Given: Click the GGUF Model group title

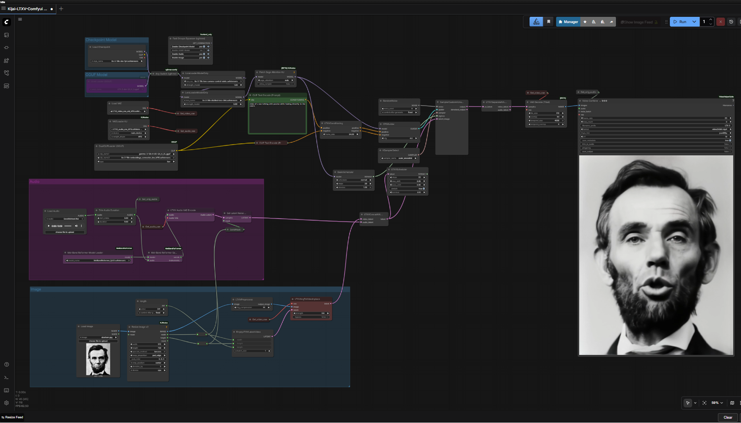Looking at the screenshot, I should [x=97, y=75].
